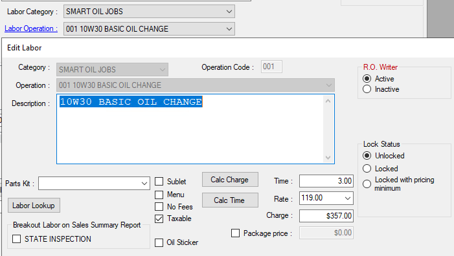Open the Parts Kit dropdown

(94, 184)
